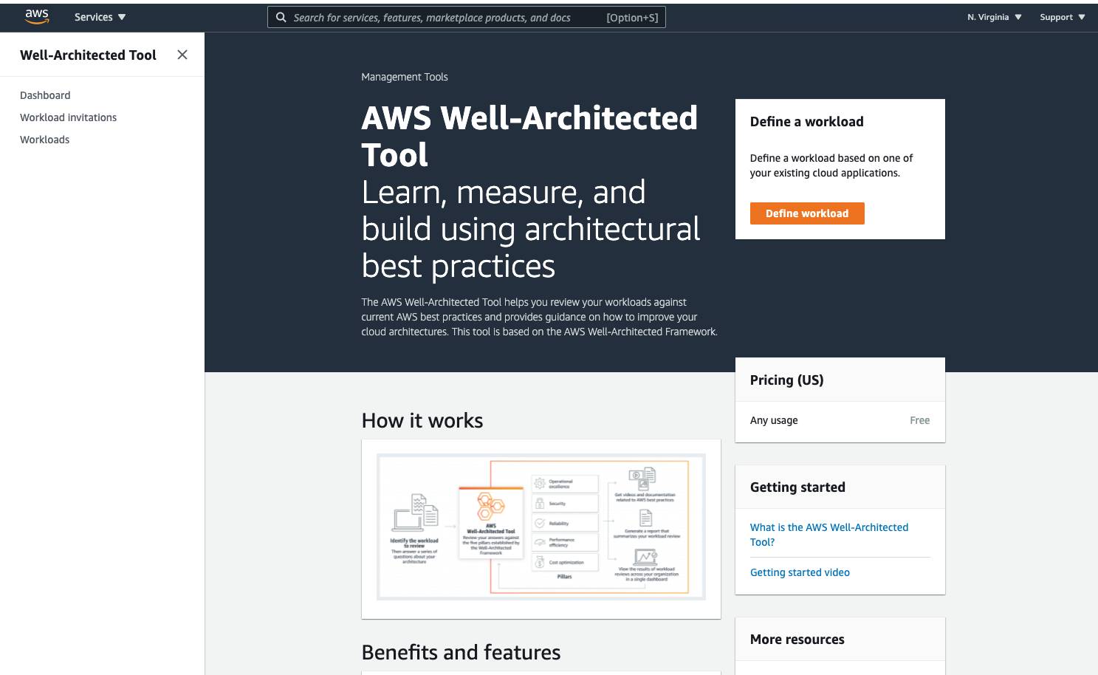Open Workloads in the sidebar

pyautogui.click(x=44, y=140)
